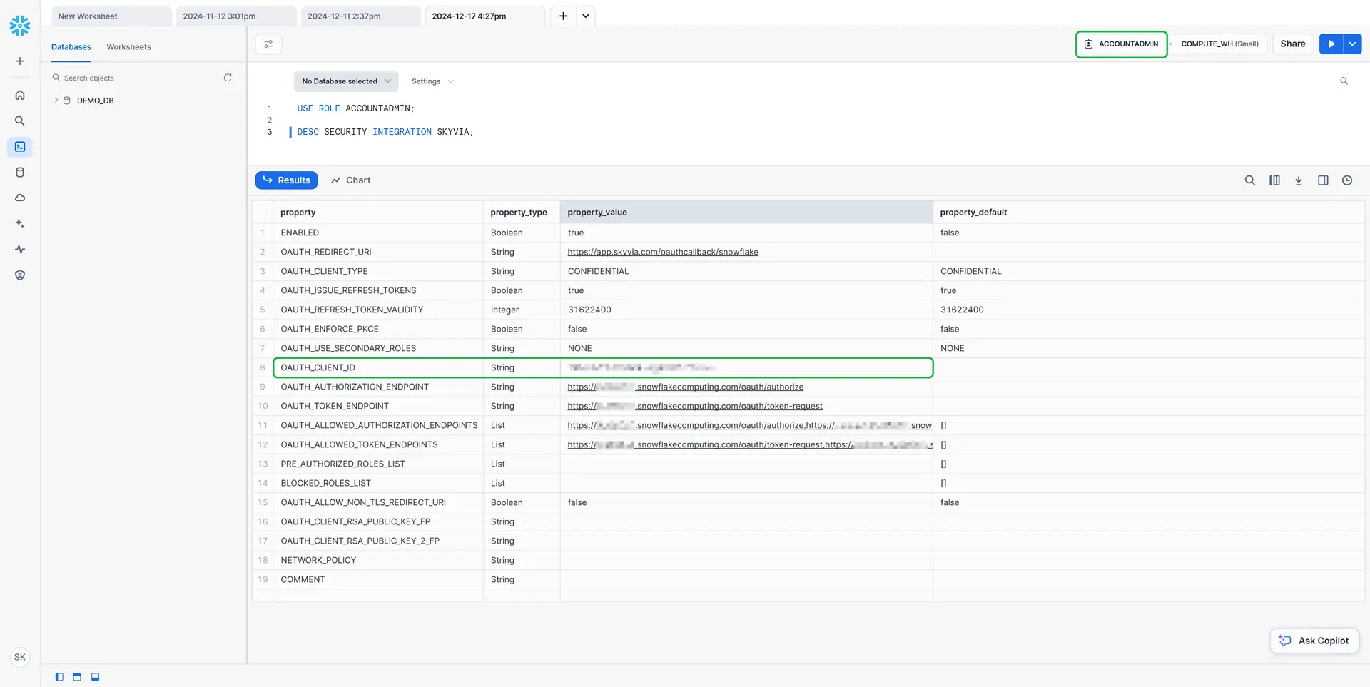Open query details clock icon
Viewport: 1370px width, 687px height.
[1347, 180]
